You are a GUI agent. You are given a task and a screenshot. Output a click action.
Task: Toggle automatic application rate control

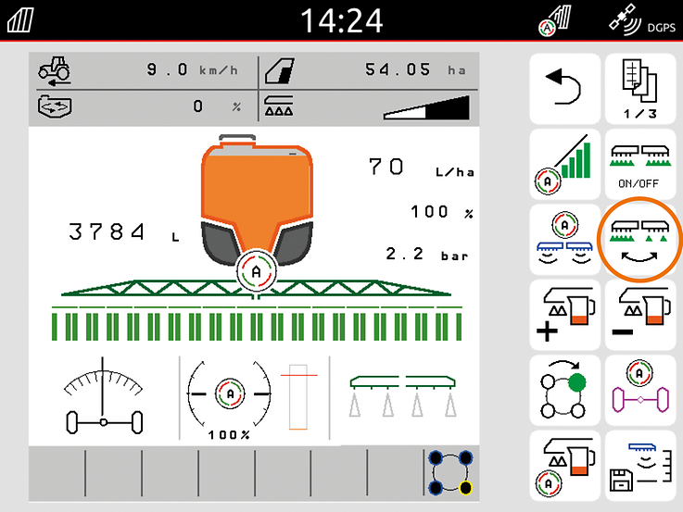pos(564,164)
